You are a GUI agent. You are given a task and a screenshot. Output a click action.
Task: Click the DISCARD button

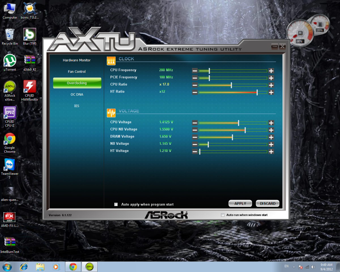pos(267,203)
